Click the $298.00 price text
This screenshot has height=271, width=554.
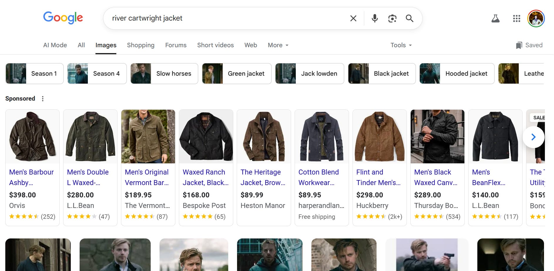pyautogui.click(x=370, y=195)
